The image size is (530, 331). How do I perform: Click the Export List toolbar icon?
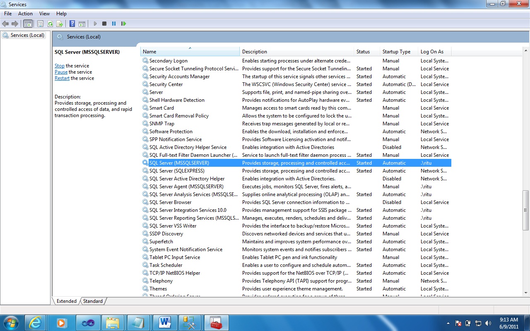click(60, 24)
